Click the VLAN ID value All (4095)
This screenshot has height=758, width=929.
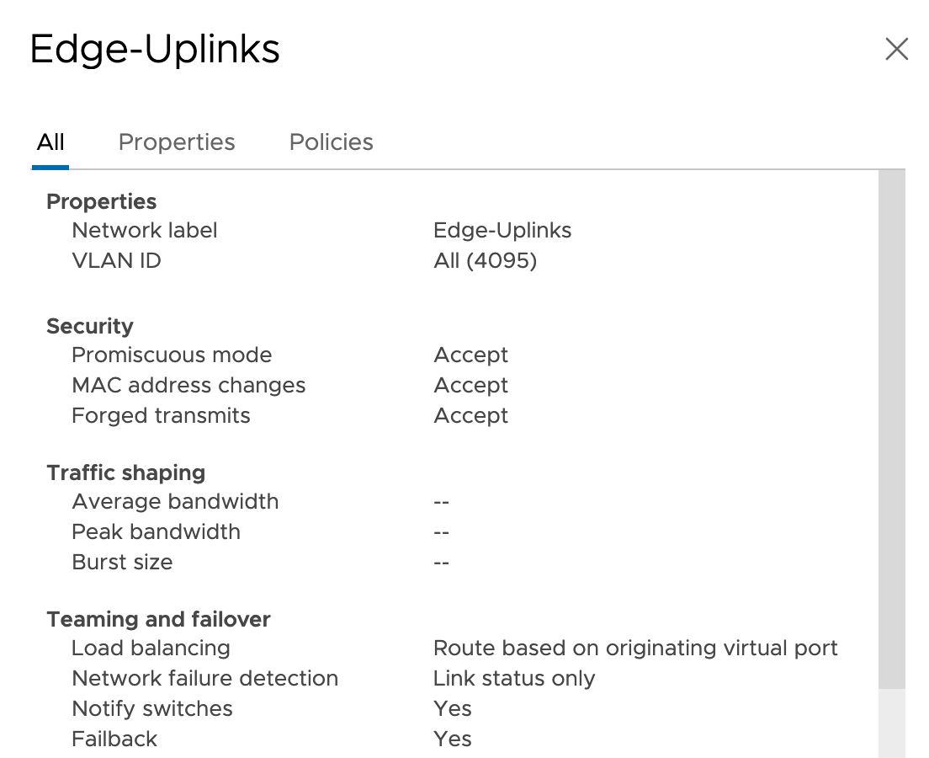click(486, 260)
